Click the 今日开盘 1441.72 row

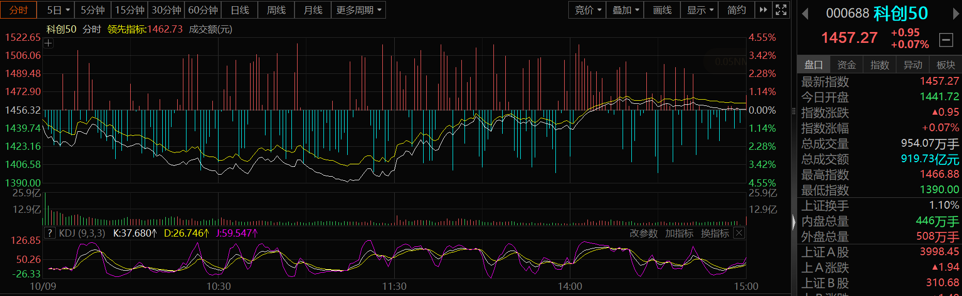tap(880, 97)
